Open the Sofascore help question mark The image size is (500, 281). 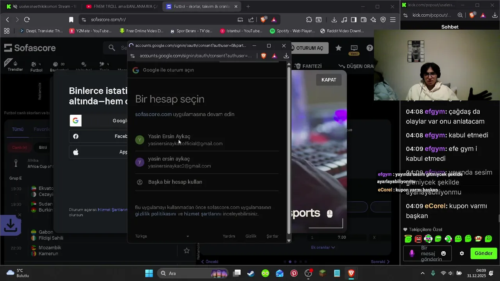click(370, 48)
